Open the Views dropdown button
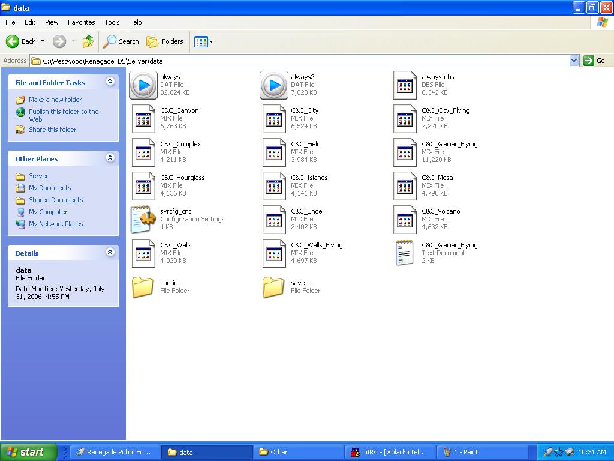The image size is (614, 461). coord(203,41)
